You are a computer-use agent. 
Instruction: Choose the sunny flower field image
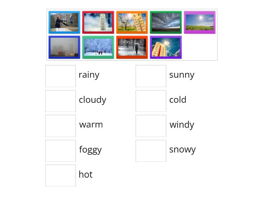tap(199, 22)
